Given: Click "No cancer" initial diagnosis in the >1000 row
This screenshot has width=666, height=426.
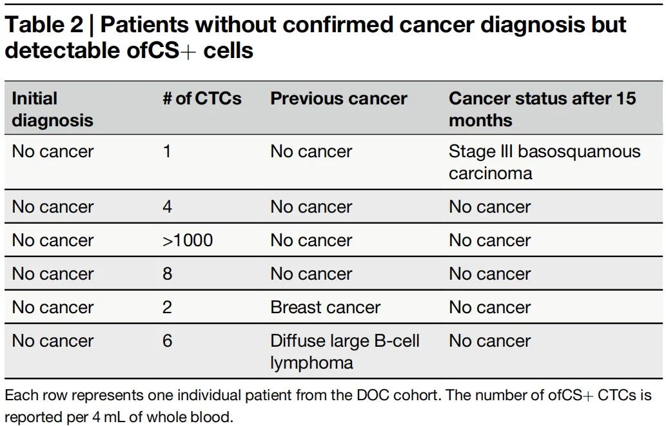Looking at the screenshot, I should click(53, 240).
